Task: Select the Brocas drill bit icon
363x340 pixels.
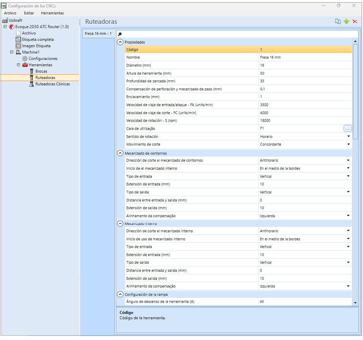Action: click(x=32, y=71)
